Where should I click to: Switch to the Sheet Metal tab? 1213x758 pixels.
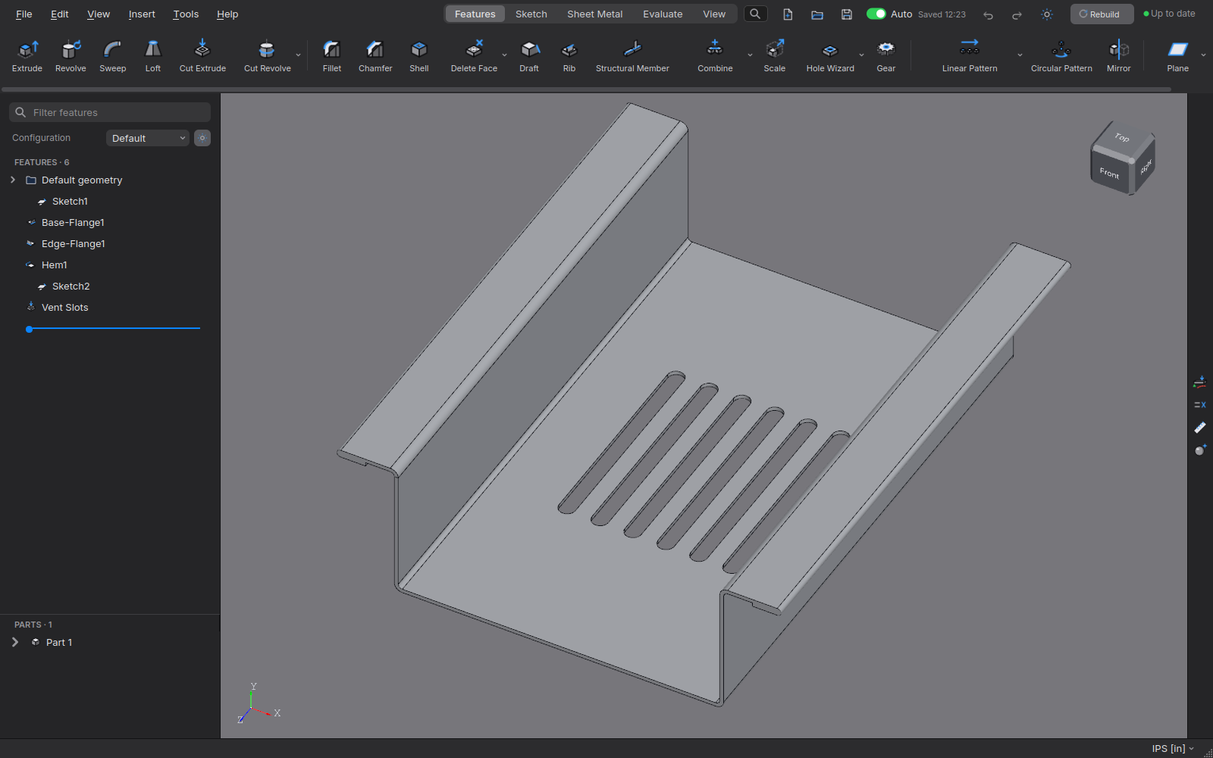595,14
